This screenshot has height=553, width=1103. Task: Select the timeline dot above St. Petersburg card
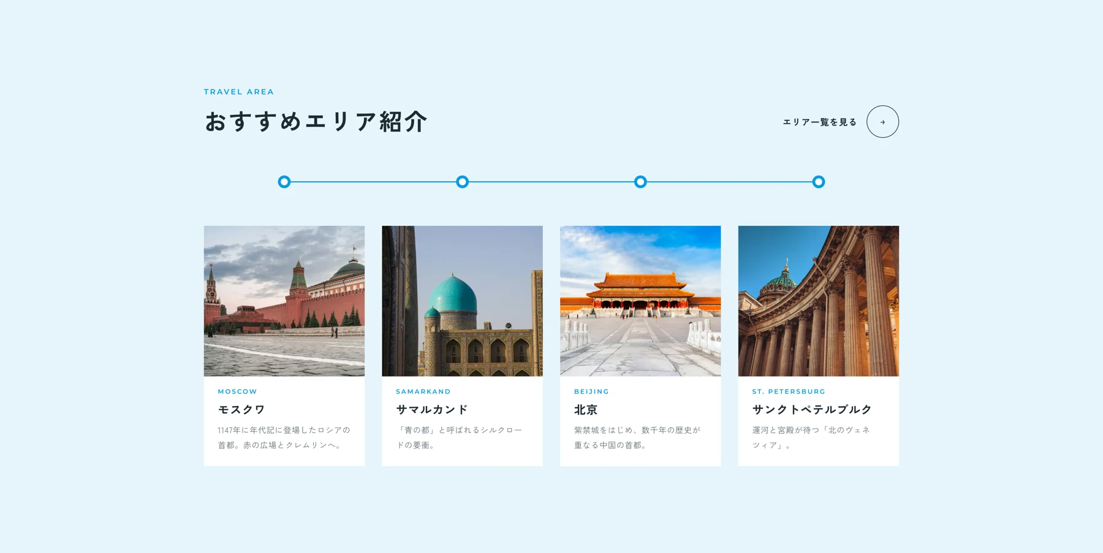pyautogui.click(x=819, y=182)
